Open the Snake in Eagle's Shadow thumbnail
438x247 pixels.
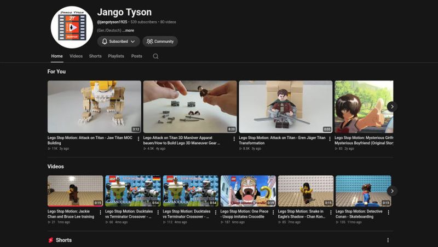click(x=306, y=191)
